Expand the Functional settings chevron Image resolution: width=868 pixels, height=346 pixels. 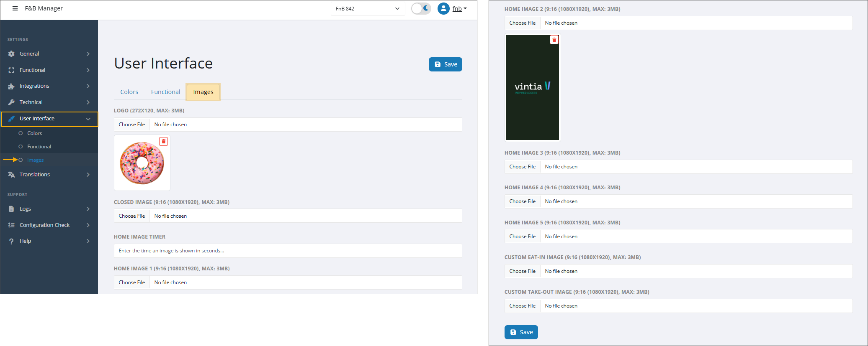click(x=88, y=70)
